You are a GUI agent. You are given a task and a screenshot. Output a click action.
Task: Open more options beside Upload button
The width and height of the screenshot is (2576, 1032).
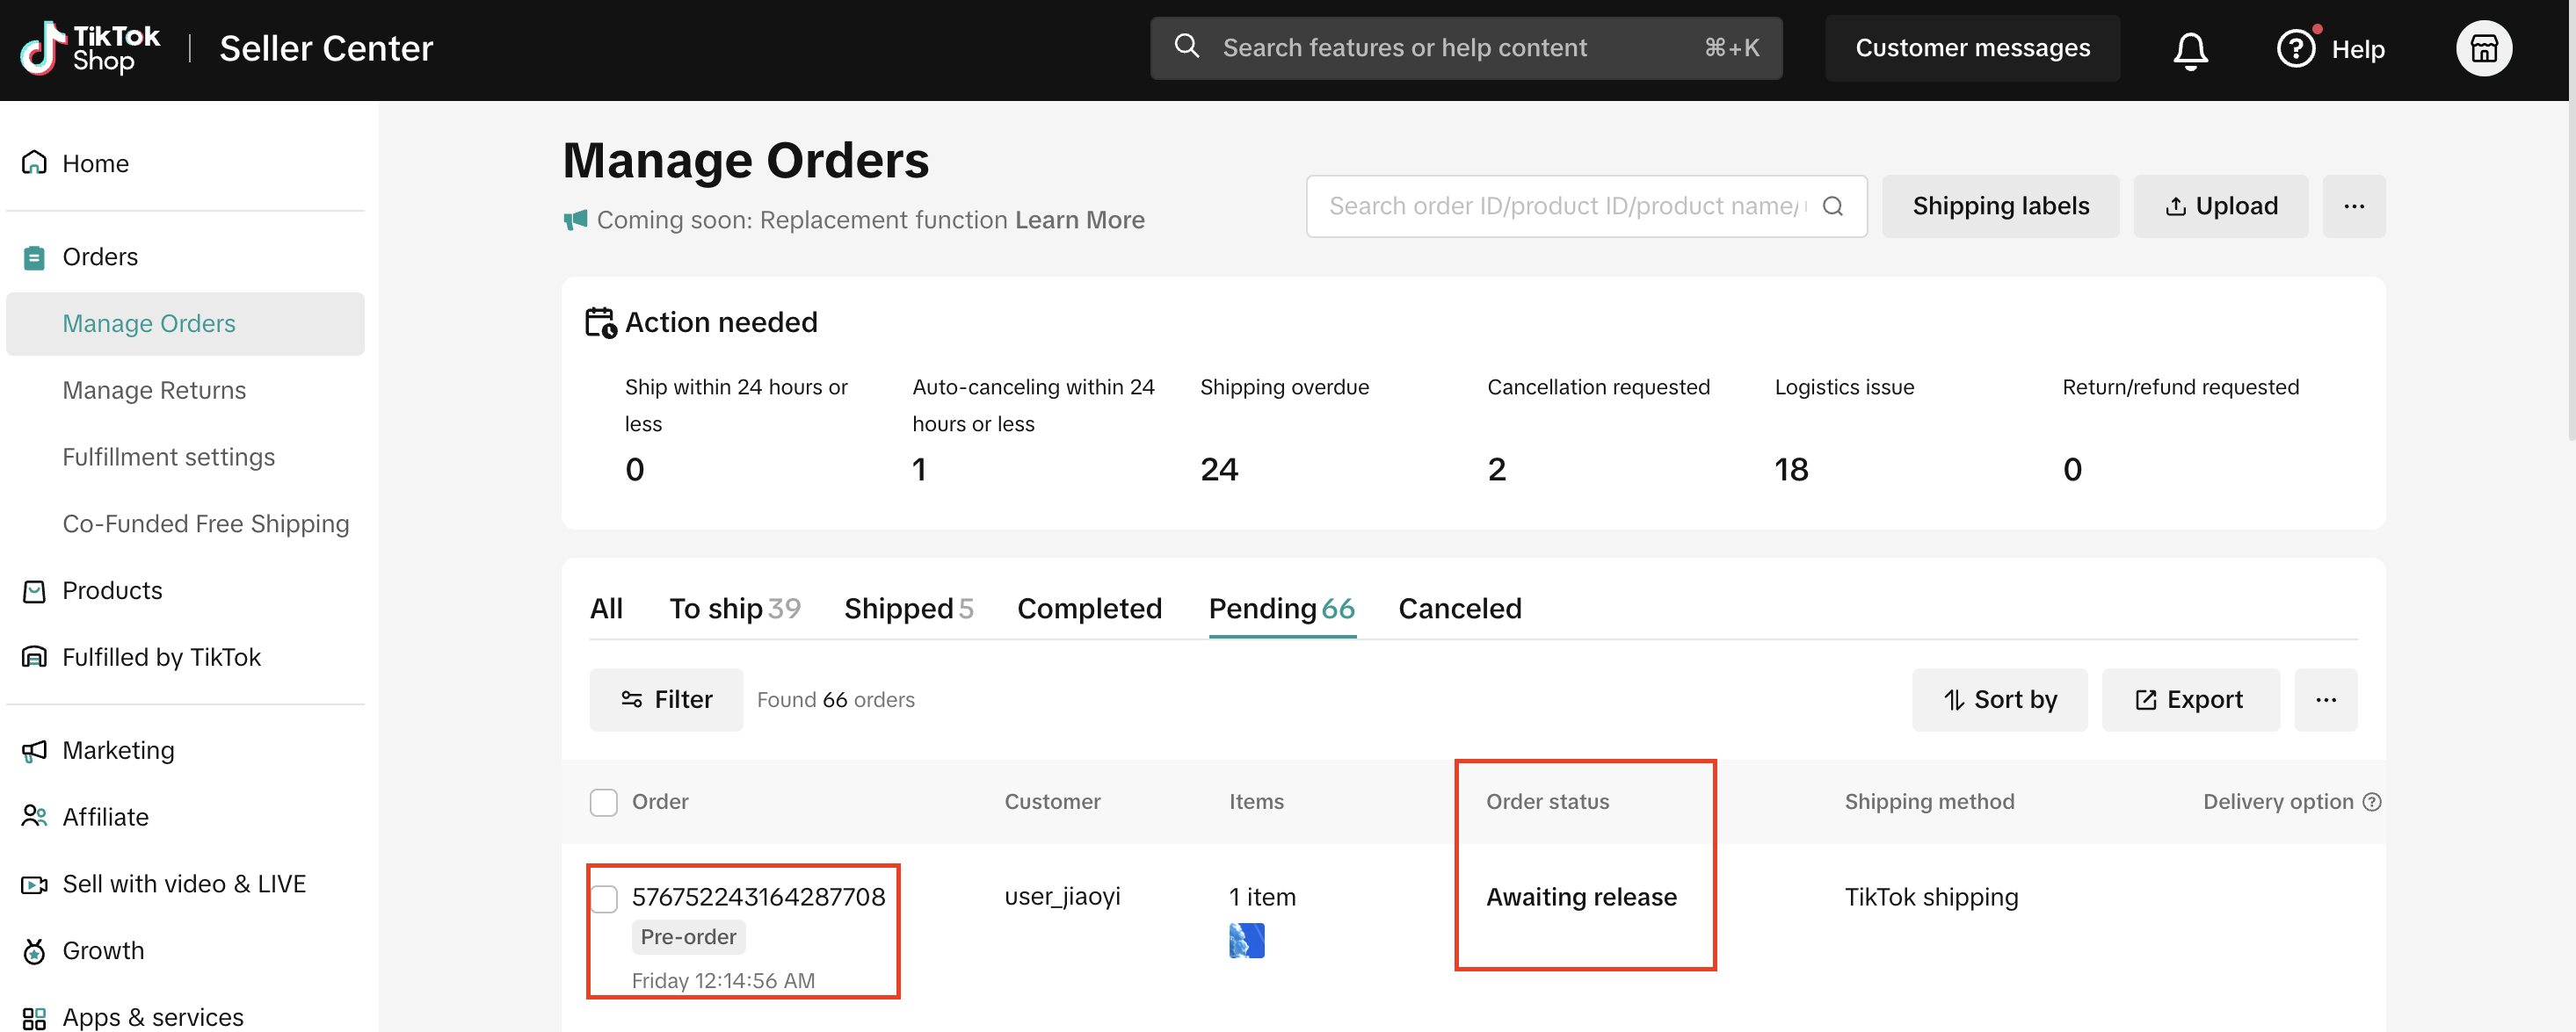[x=2353, y=206]
